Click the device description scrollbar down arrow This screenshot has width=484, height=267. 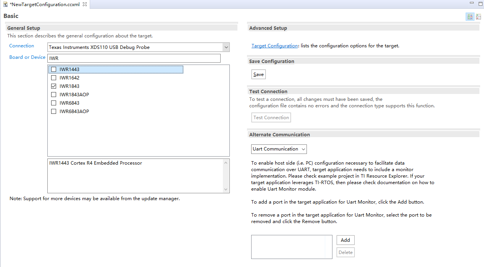(x=226, y=189)
